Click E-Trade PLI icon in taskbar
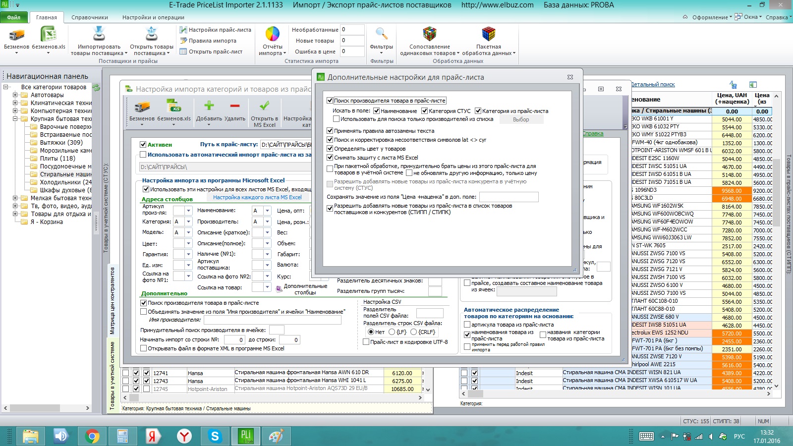 [x=245, y=436]
